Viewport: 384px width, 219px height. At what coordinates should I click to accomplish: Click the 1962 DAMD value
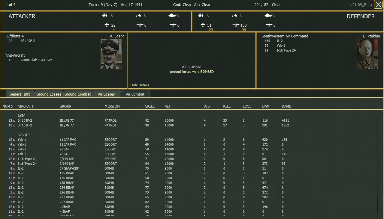285,125
